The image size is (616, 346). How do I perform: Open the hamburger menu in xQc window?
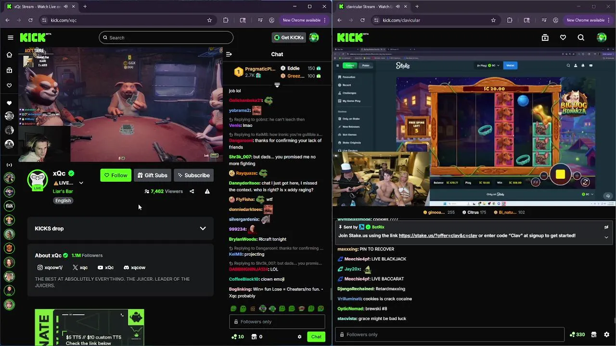click(11, 37)
